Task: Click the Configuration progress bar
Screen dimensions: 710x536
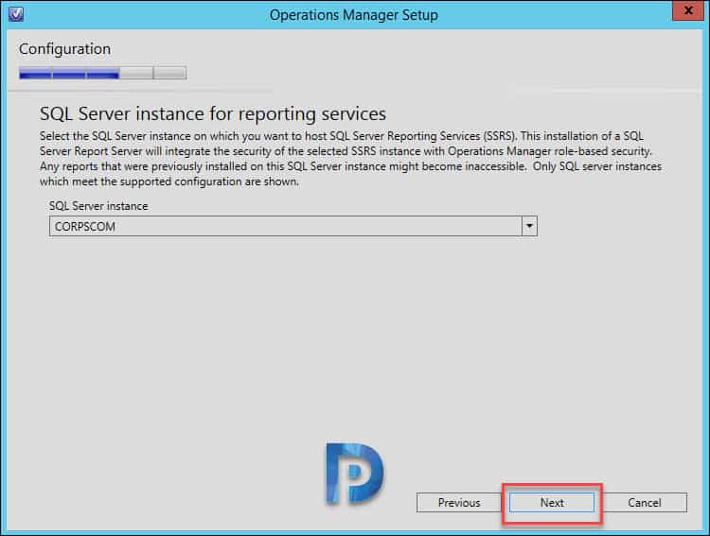Action: point(103,73)
